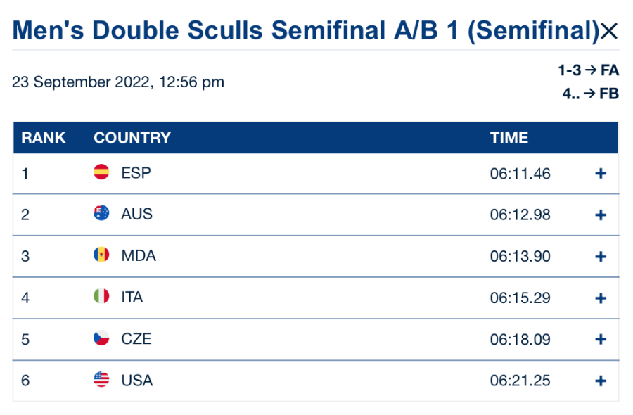Click the RANK column header
The height and width of the screenshot is (415, 633).
[44, 138]
